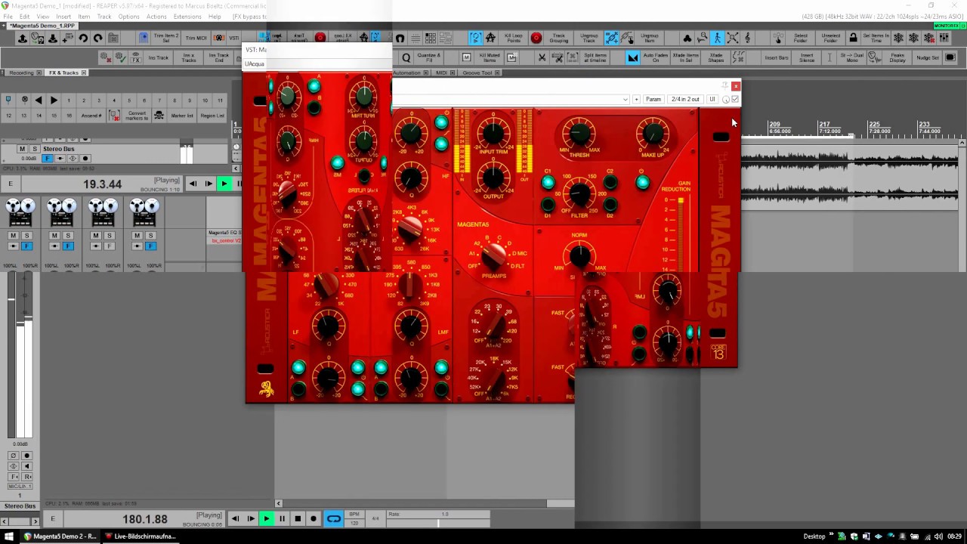
Task: Click the Ins Track button
Action: 159,57
